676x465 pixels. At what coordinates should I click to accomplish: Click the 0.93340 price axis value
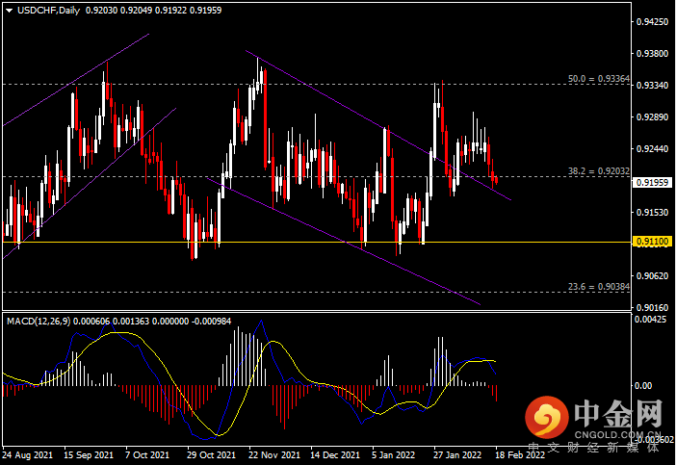click(652, 86)
